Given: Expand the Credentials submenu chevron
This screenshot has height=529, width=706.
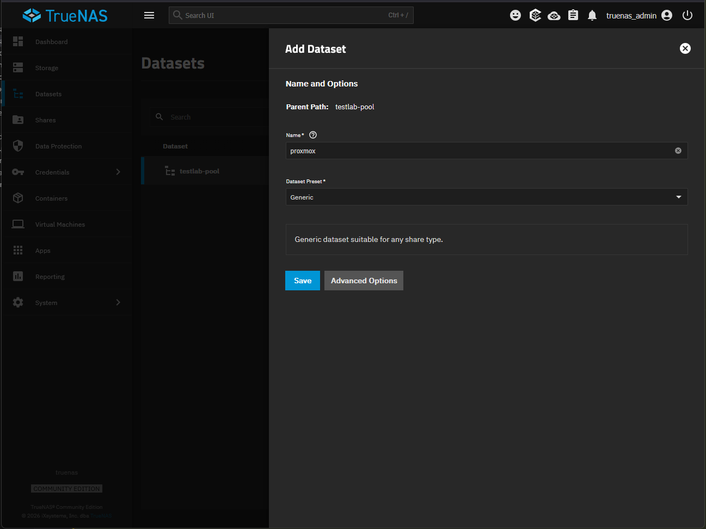Looking at the screenshot, I should (118, 172).
